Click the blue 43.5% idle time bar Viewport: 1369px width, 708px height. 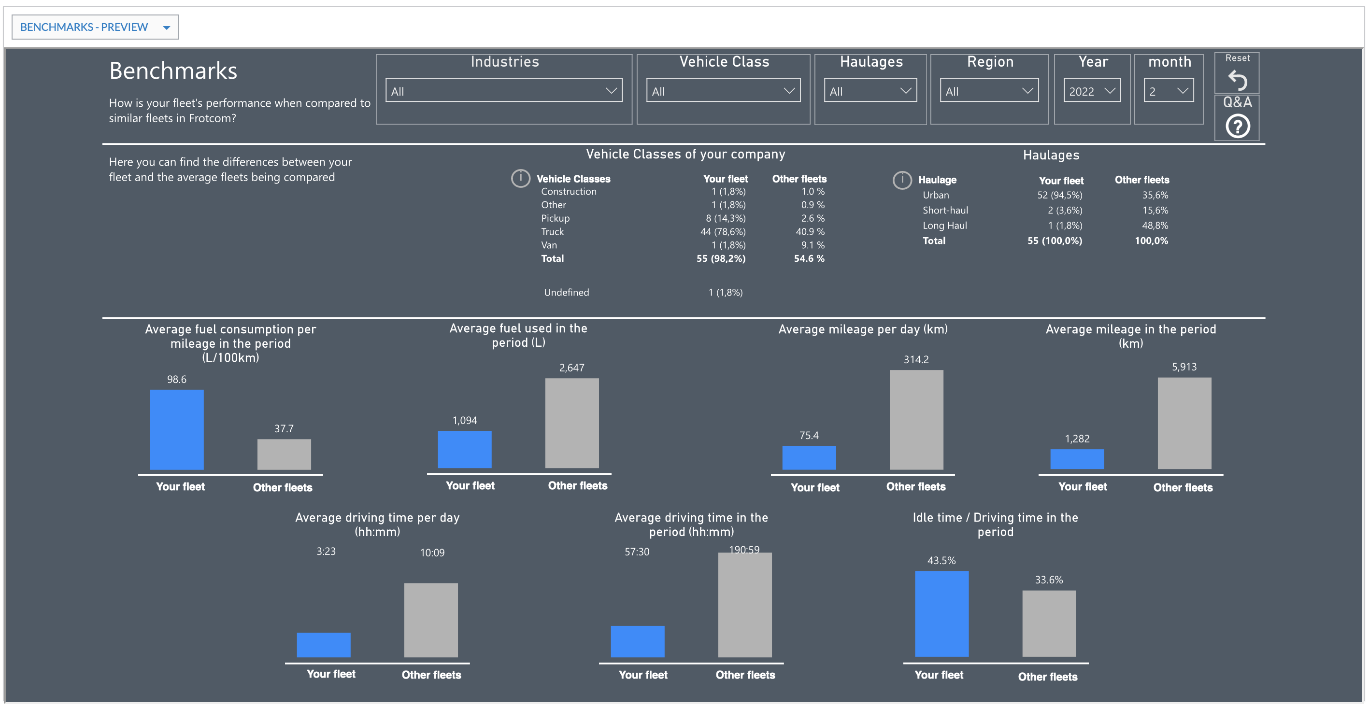point(941,614)
